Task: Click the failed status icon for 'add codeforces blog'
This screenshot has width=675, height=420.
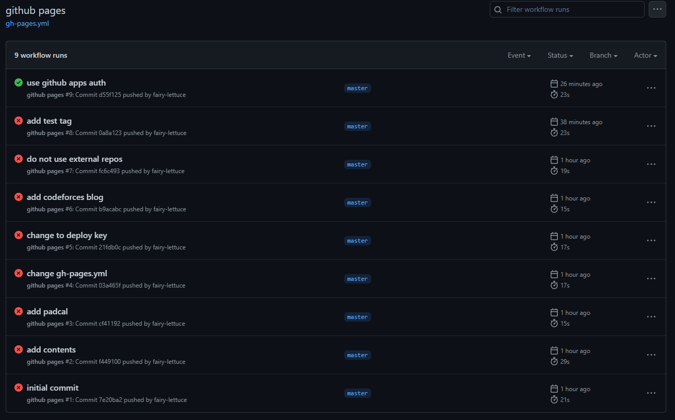Action: click(19, 197)
